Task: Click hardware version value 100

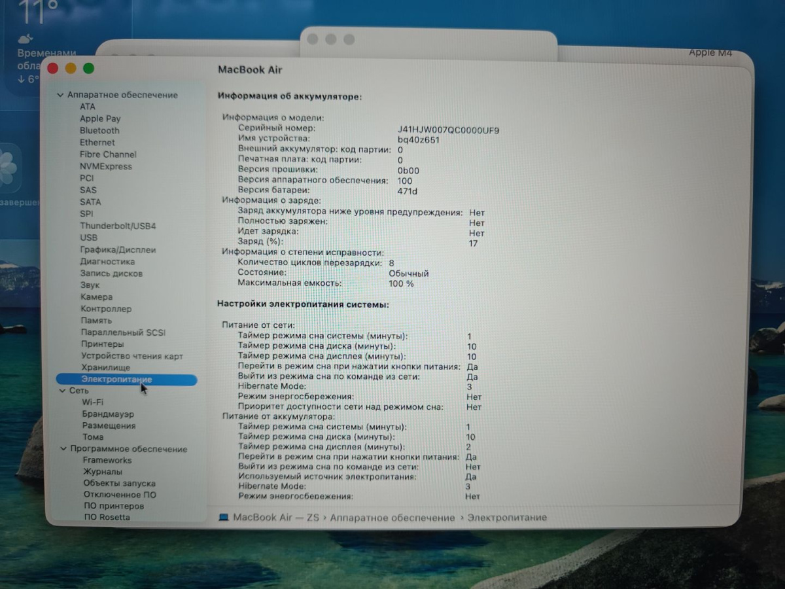Action: tap(405, 181)
